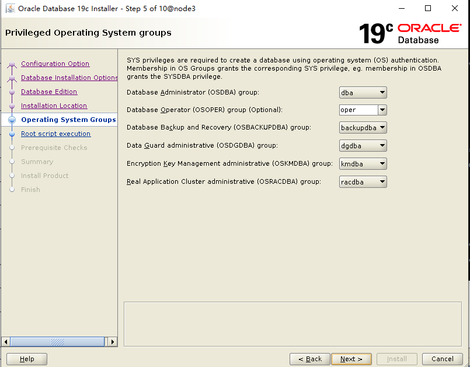Expand the OSRACDBA dropdown showing racdba
The image size is (470, 367).
click(363, 181)
